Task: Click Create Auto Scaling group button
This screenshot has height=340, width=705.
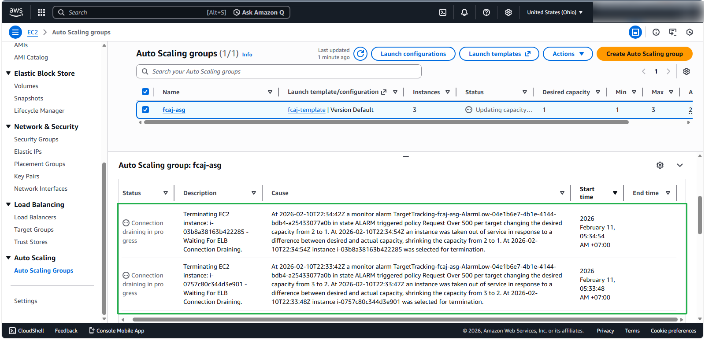Action: [645, 54]
